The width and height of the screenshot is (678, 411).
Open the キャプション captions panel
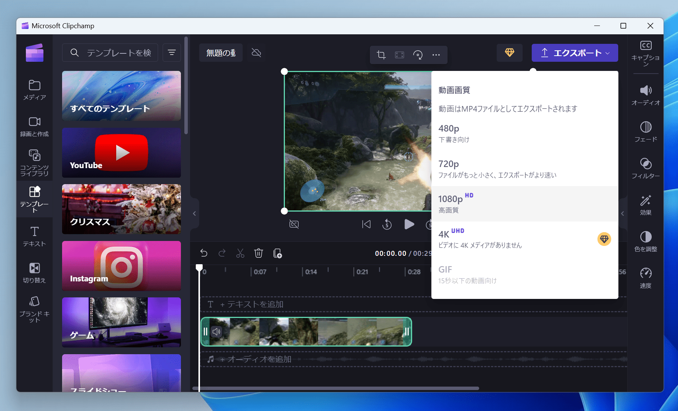(646, 53)
